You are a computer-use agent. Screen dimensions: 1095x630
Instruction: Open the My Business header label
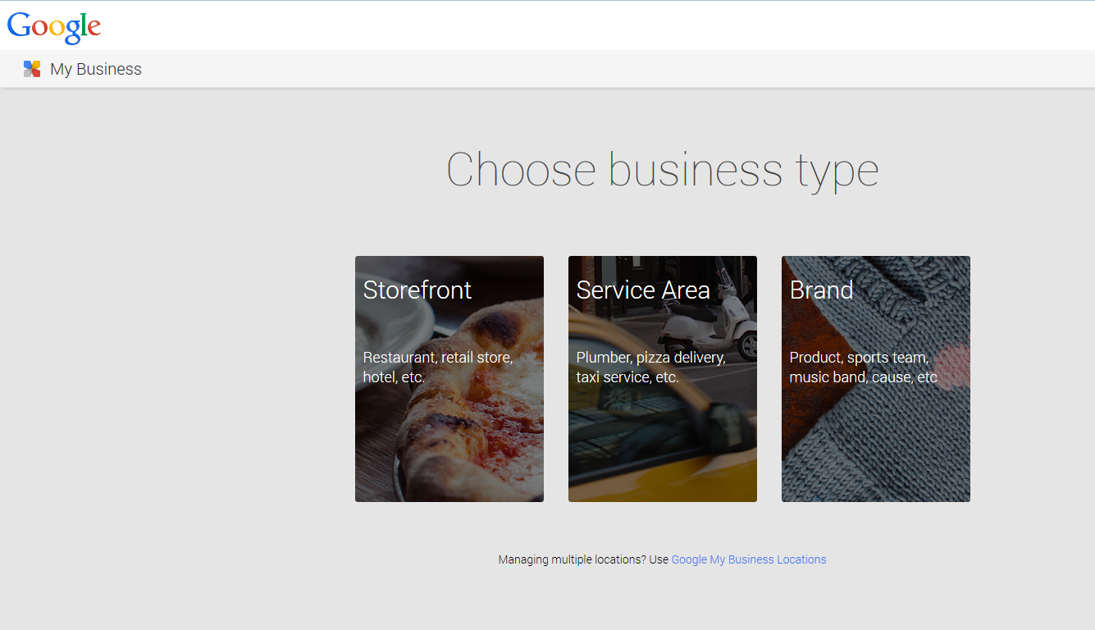point(96,70)
